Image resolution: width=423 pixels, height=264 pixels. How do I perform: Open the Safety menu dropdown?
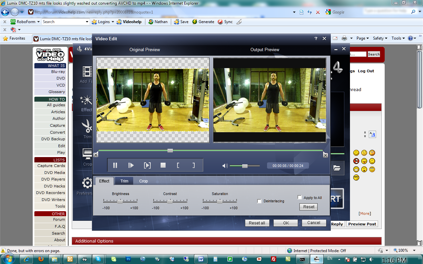pyautogui.click(x=380, y=38)
